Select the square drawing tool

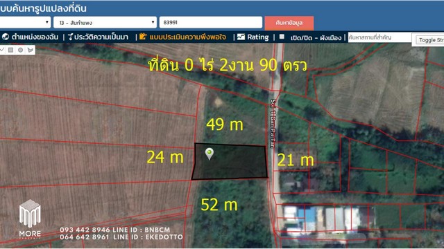tap(11, 50)
